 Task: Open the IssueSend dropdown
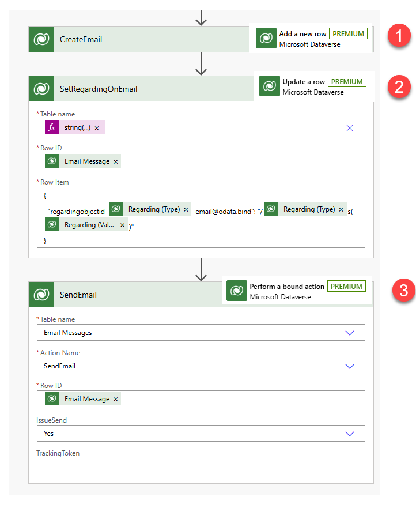click(350, 434)
